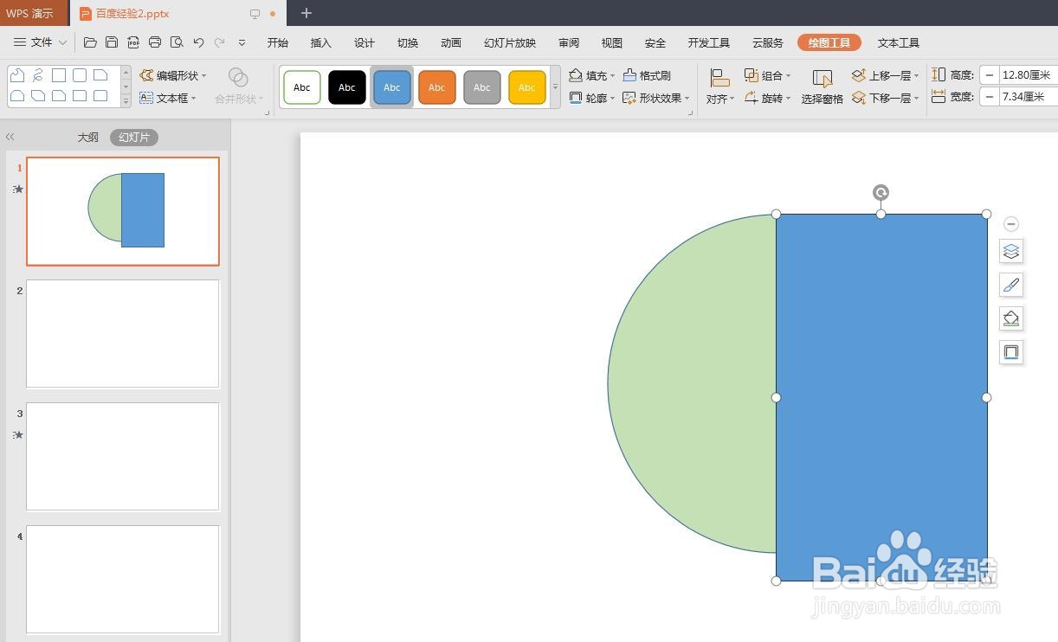Open the 文本工具 tab
Image resolution: width=1058 pixels, height=642 pixels.
pos(899,42)
